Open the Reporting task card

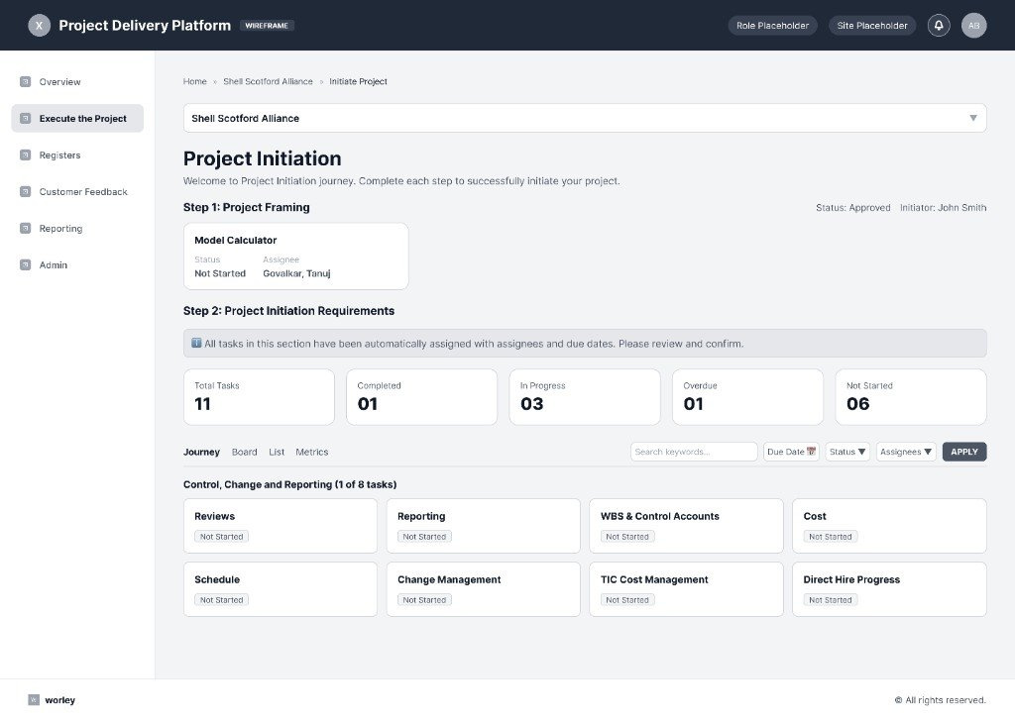(483, 526)
